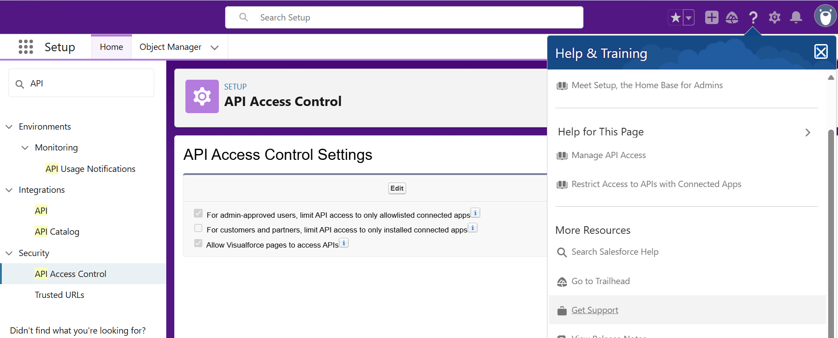838x338 pixels.
Task: Click the Help question mark icon
Action: point(753,18)
